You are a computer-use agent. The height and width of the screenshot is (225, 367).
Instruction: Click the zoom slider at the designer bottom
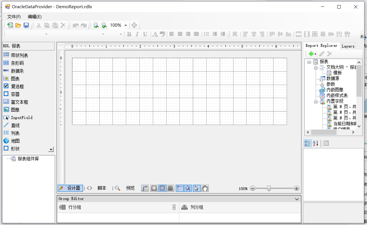pyautogui.click(x=269, y=188)
